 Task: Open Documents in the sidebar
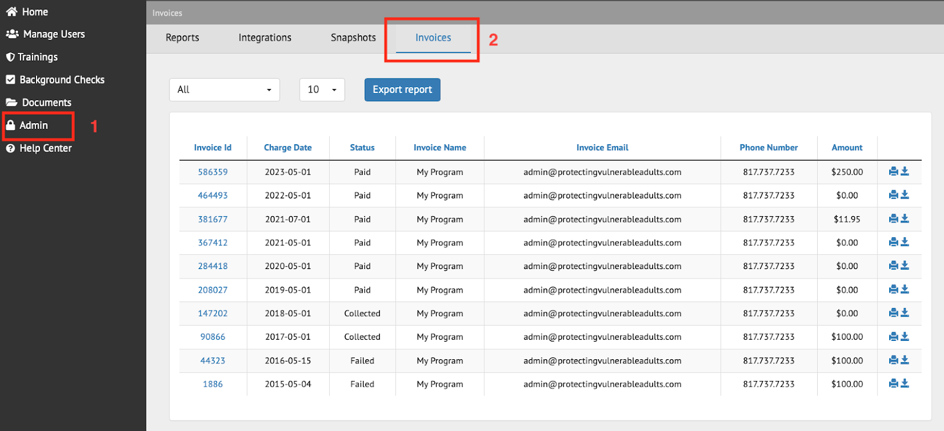pos(47,102)
